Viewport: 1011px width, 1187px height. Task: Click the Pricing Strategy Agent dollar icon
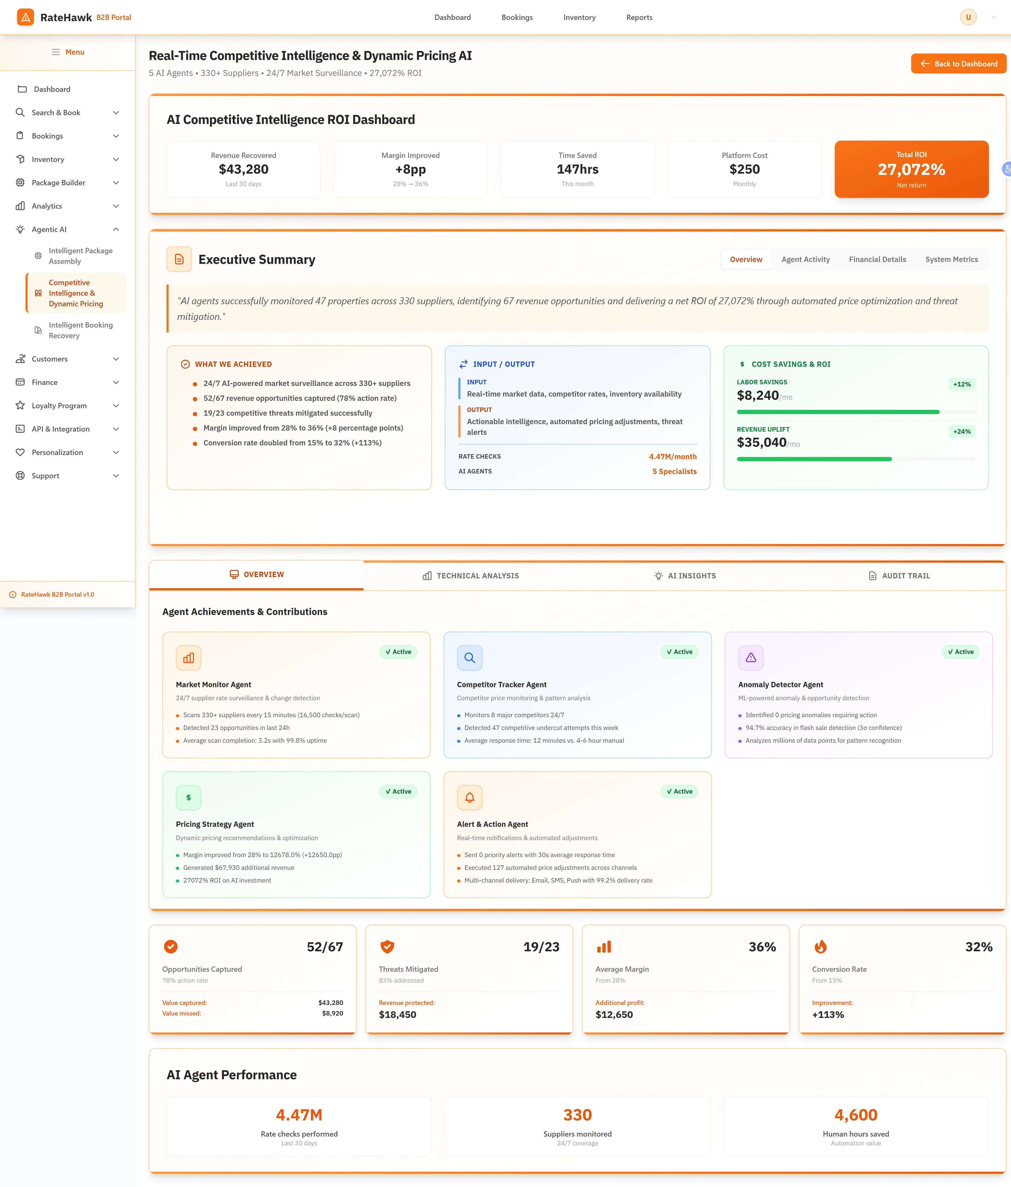click(x=189, y=797)
